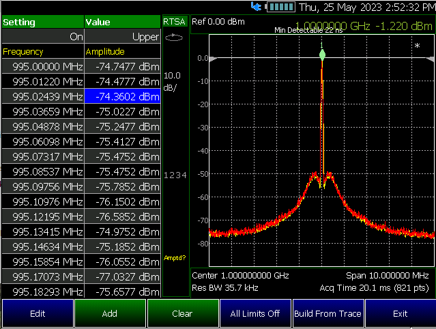This screenshot has height=329, width=436.
Task: Click the date and time display
Action: pyautogui.click(x=367, y=7)
